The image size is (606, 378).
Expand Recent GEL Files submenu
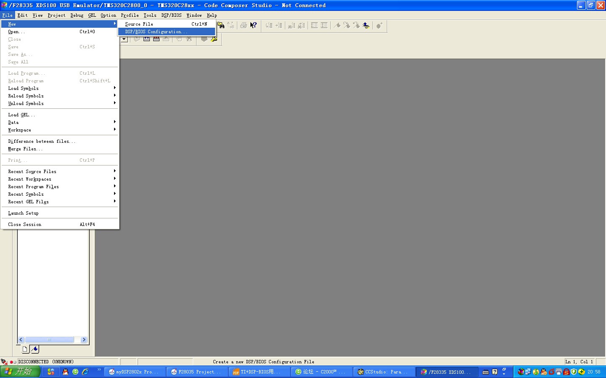coord(60,202)
